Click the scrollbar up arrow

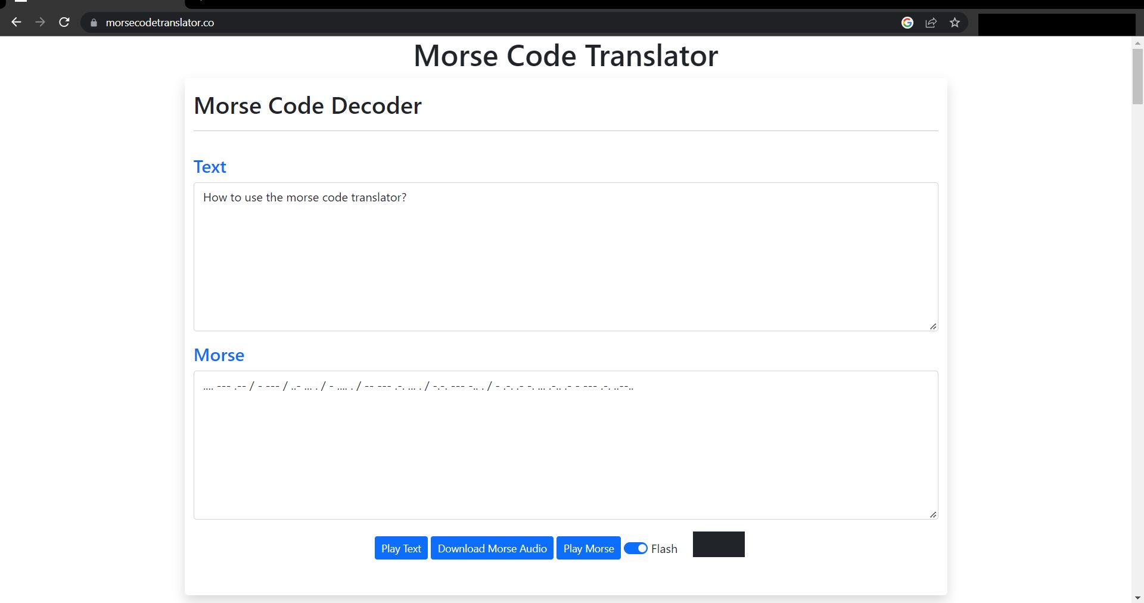pyautogui.click(x=1137, y=42)
